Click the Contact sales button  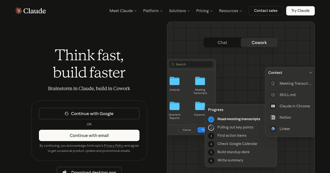[266, 11]
